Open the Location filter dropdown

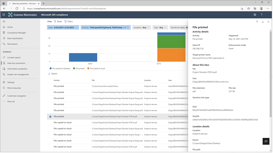coord(141,27)
